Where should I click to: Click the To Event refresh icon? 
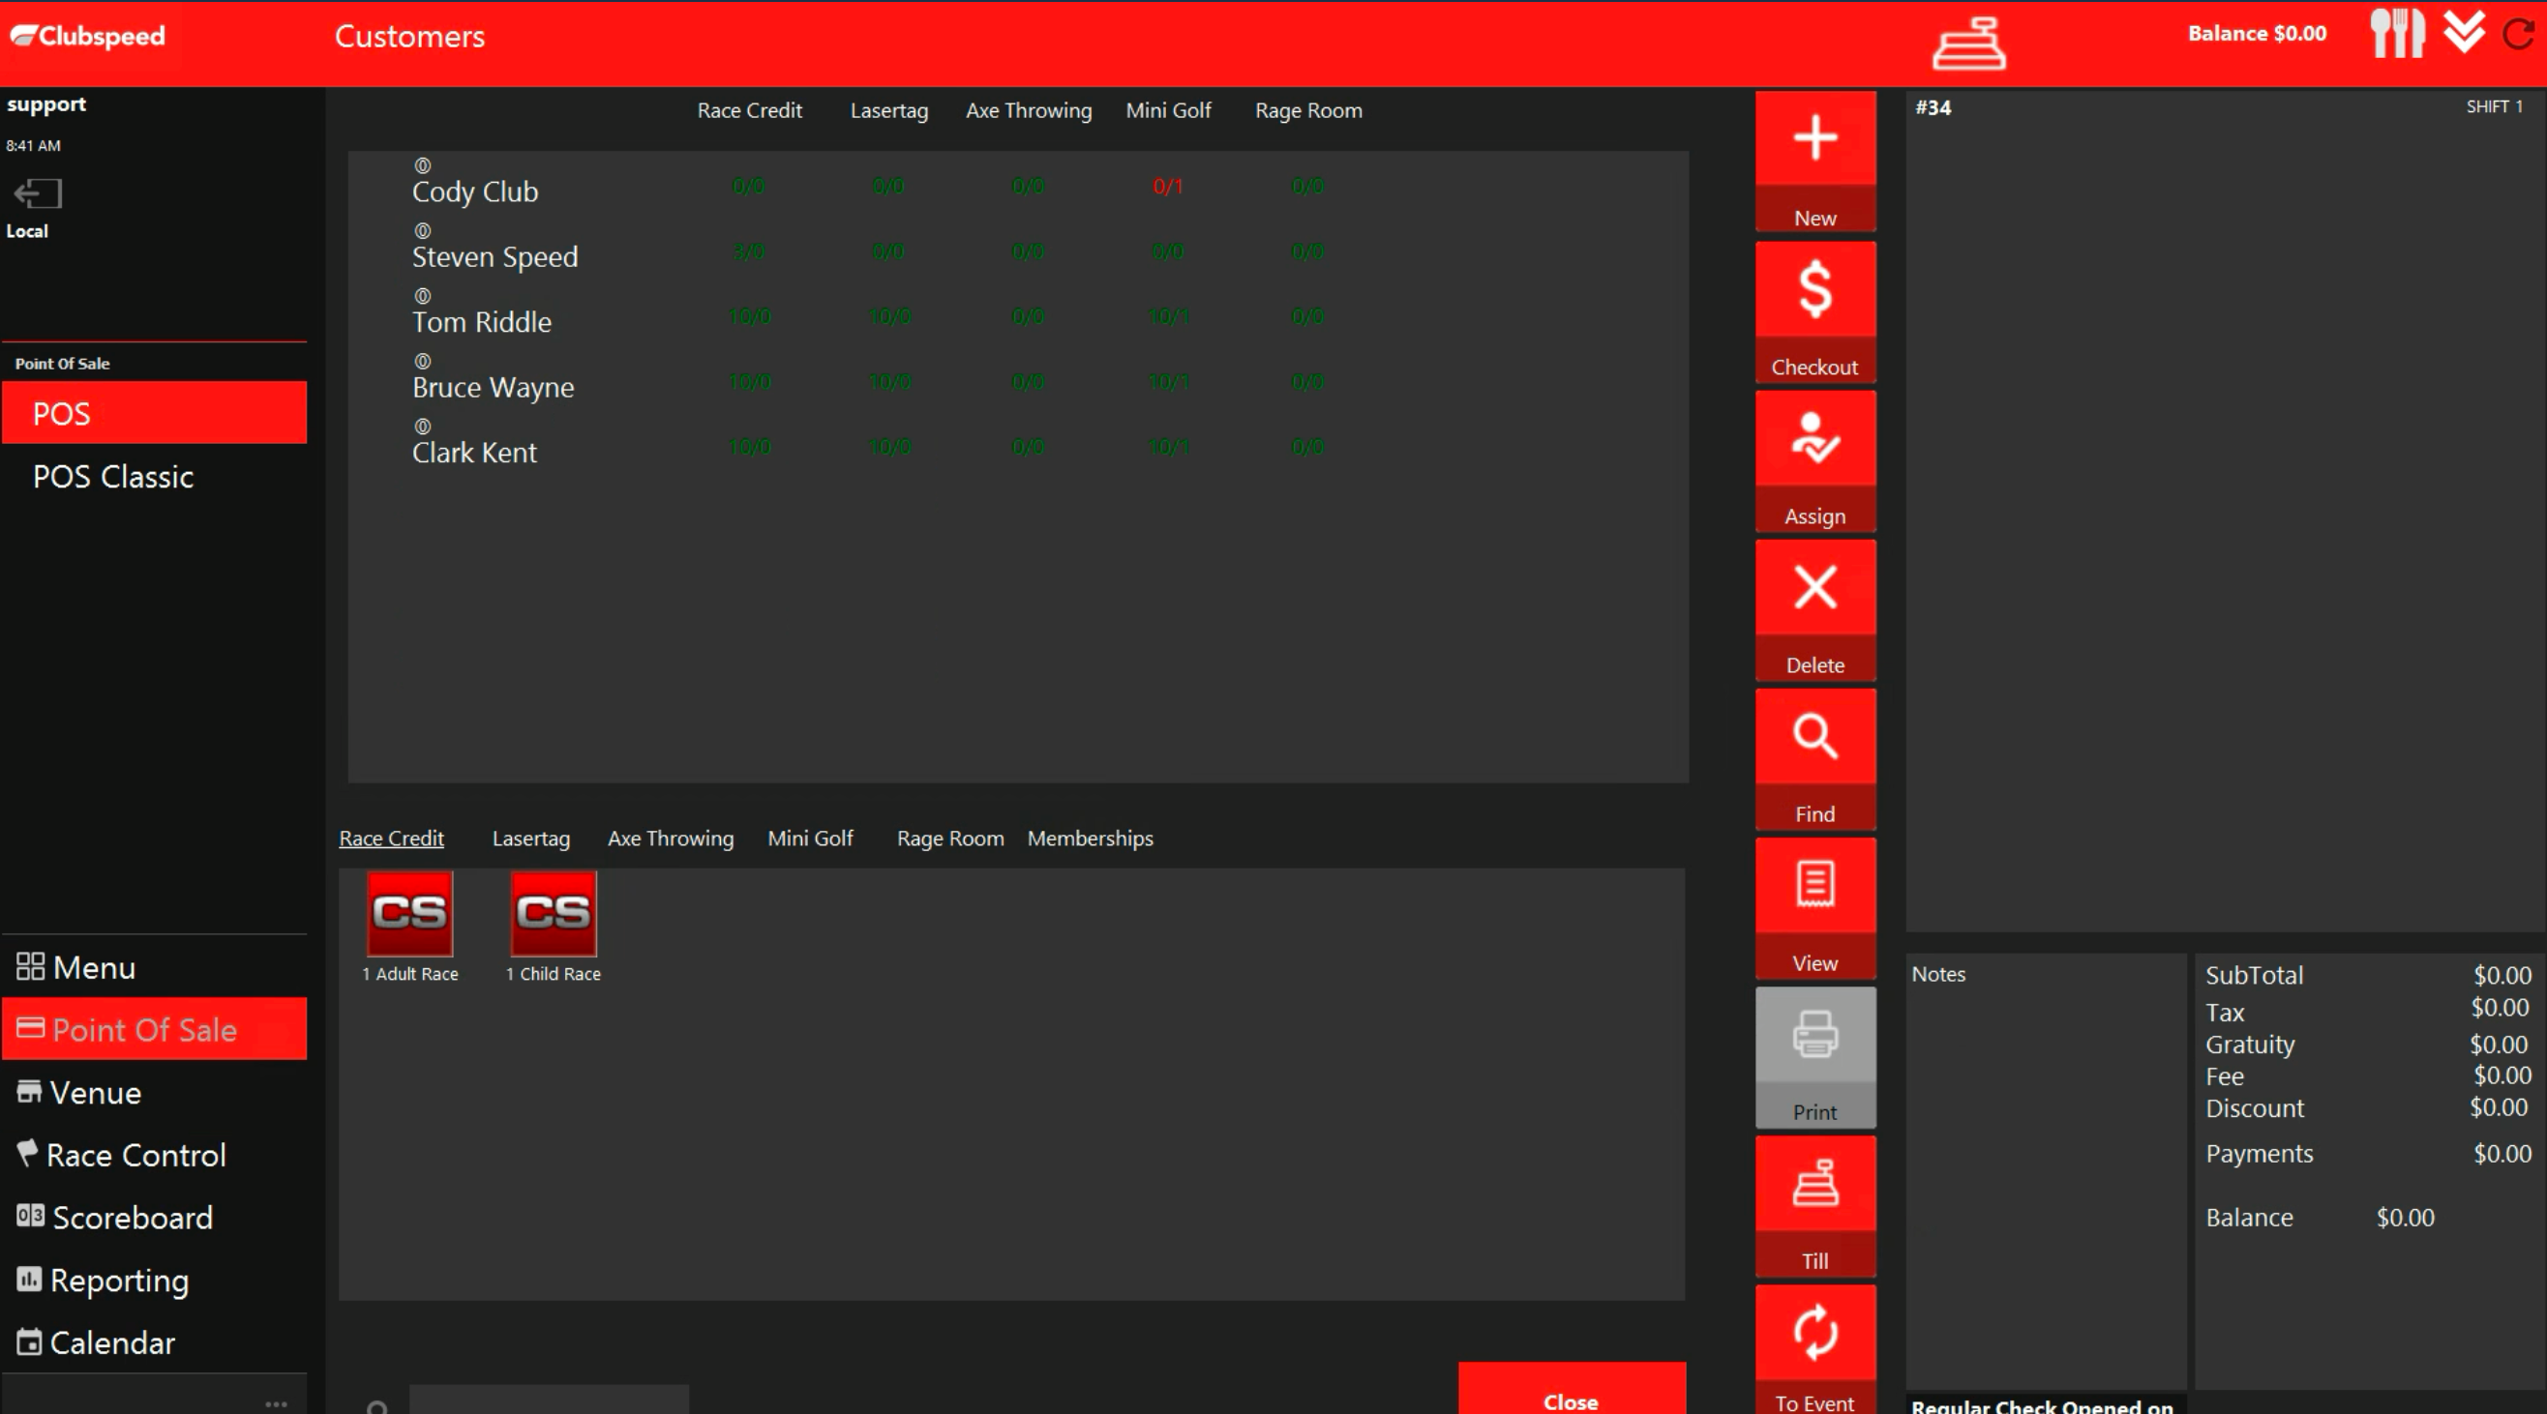coord(1814,1332)
